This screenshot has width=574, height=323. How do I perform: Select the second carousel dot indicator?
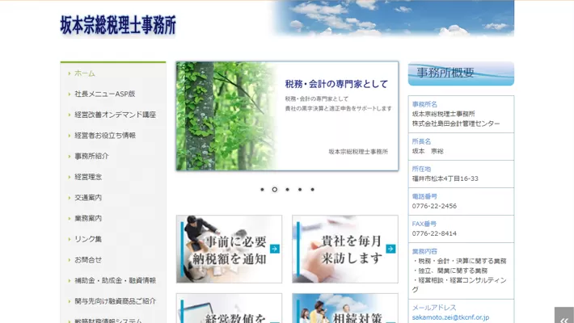click(x=275, y=190)
